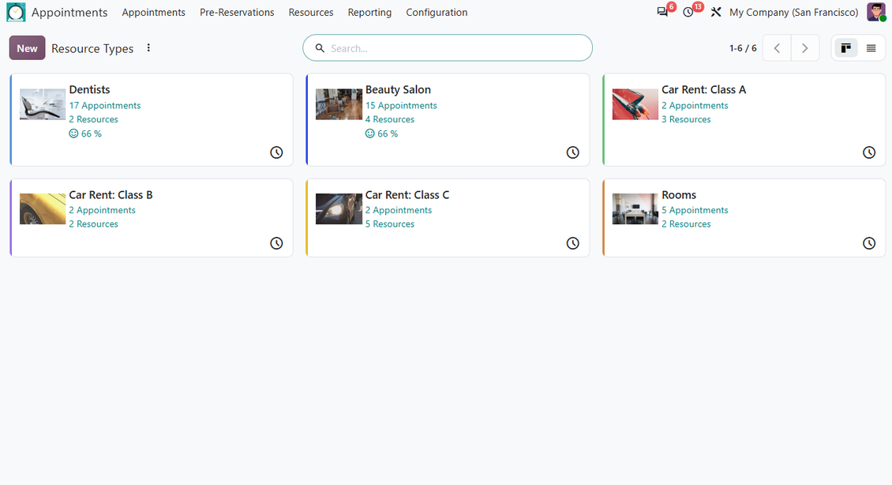Open 2 Appointments link for Car Rent: Class A
Screen dimensions: 892x485
pyautogui.click(x=695, y=105)
